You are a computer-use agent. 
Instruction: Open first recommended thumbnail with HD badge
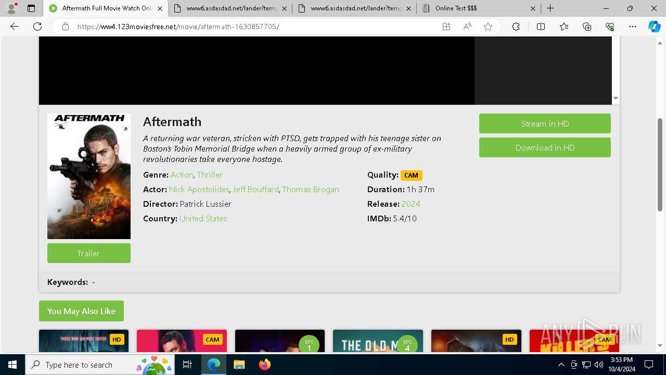(x=84, y=341)
